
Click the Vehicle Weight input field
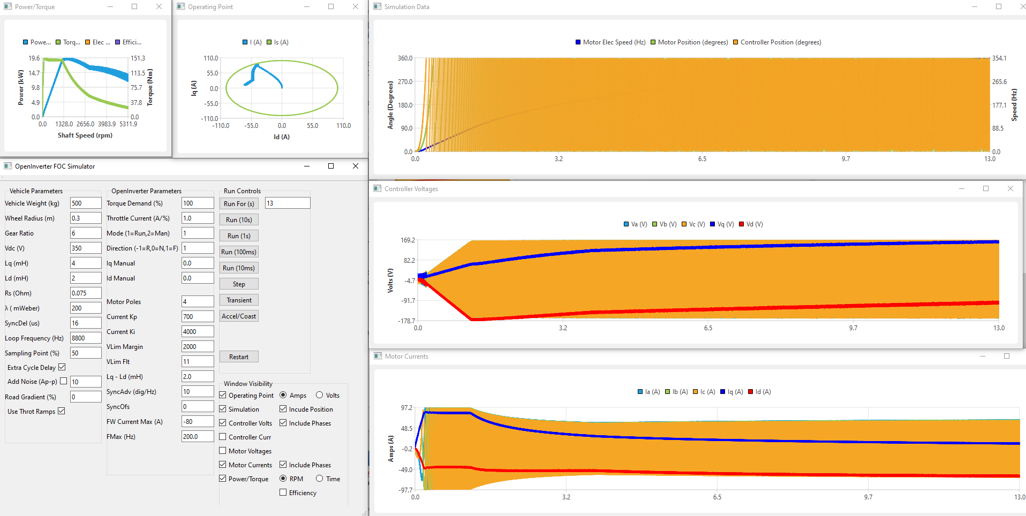(x=85, y=203)
